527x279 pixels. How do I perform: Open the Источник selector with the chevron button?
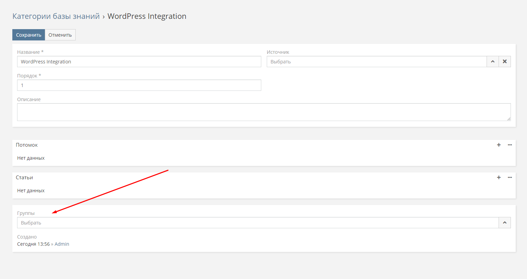[x=492, y=62]
